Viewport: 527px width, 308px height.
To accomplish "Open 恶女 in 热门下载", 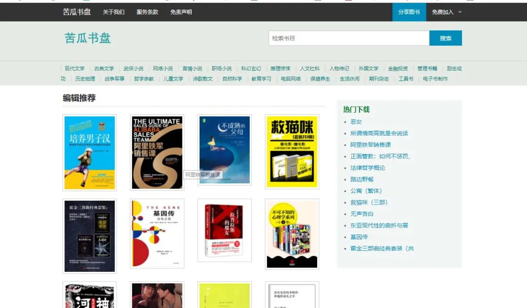I will [356, 122].
